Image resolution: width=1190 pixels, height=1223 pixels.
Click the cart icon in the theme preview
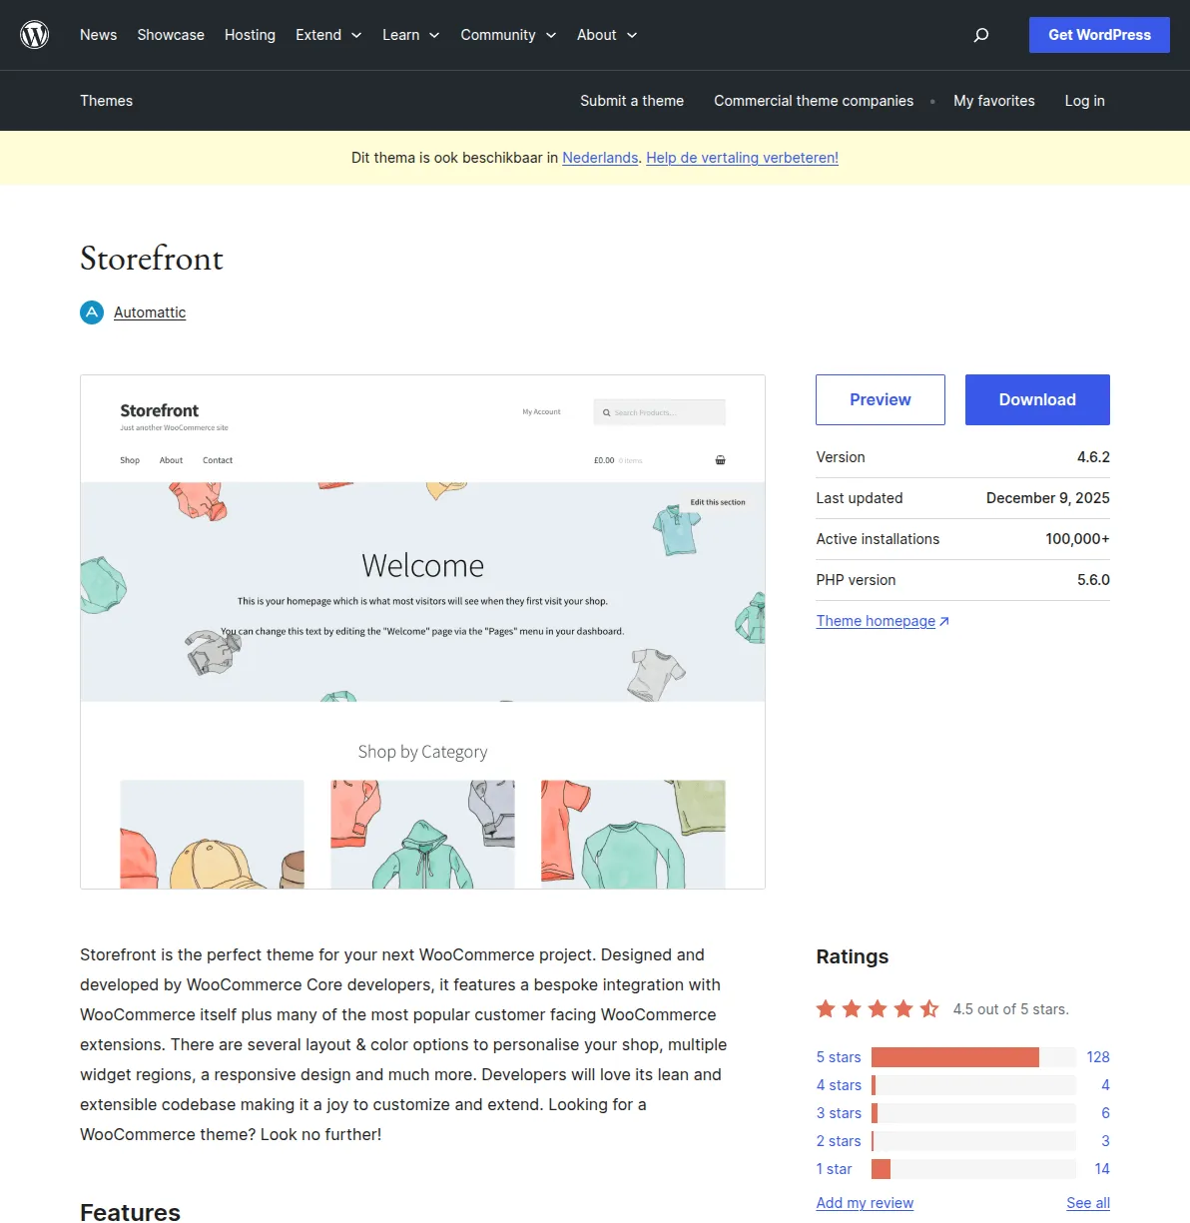[721, 460]
